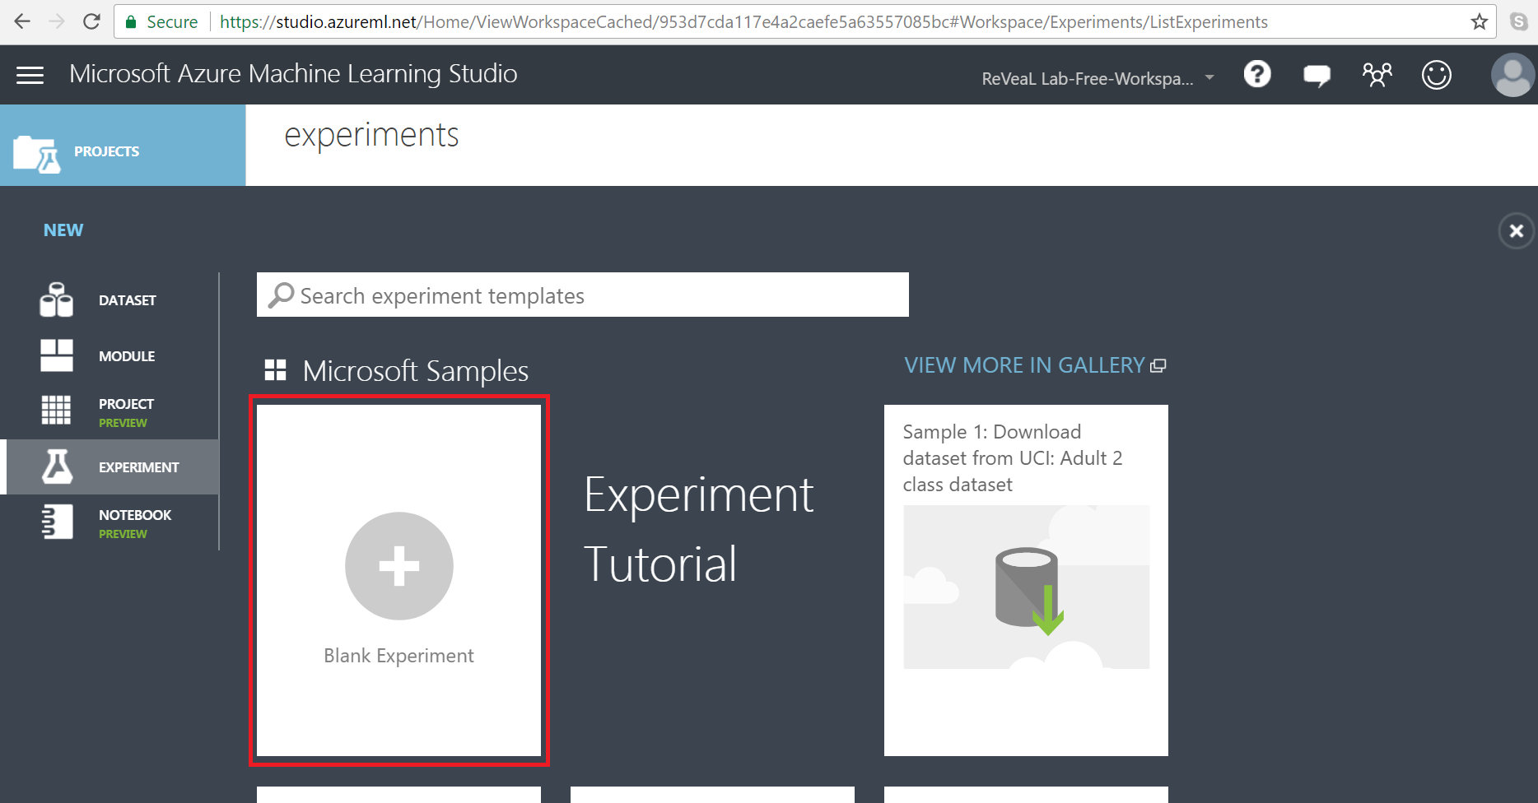1538x803 pixels.
Task: Click the Skype extension icon
Action: [1520, 21]
